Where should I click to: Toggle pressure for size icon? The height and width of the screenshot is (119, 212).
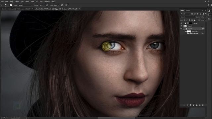pos(66,5)
